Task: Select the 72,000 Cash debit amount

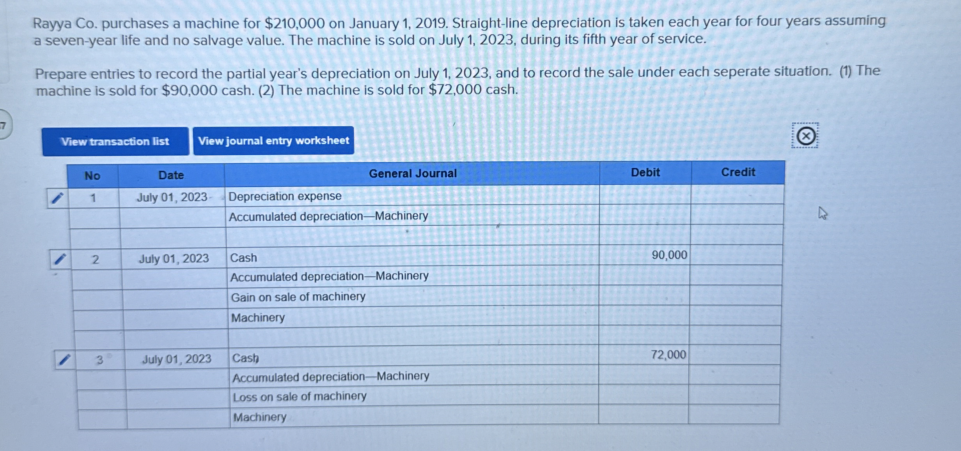Action: click(x=668, y=355)
